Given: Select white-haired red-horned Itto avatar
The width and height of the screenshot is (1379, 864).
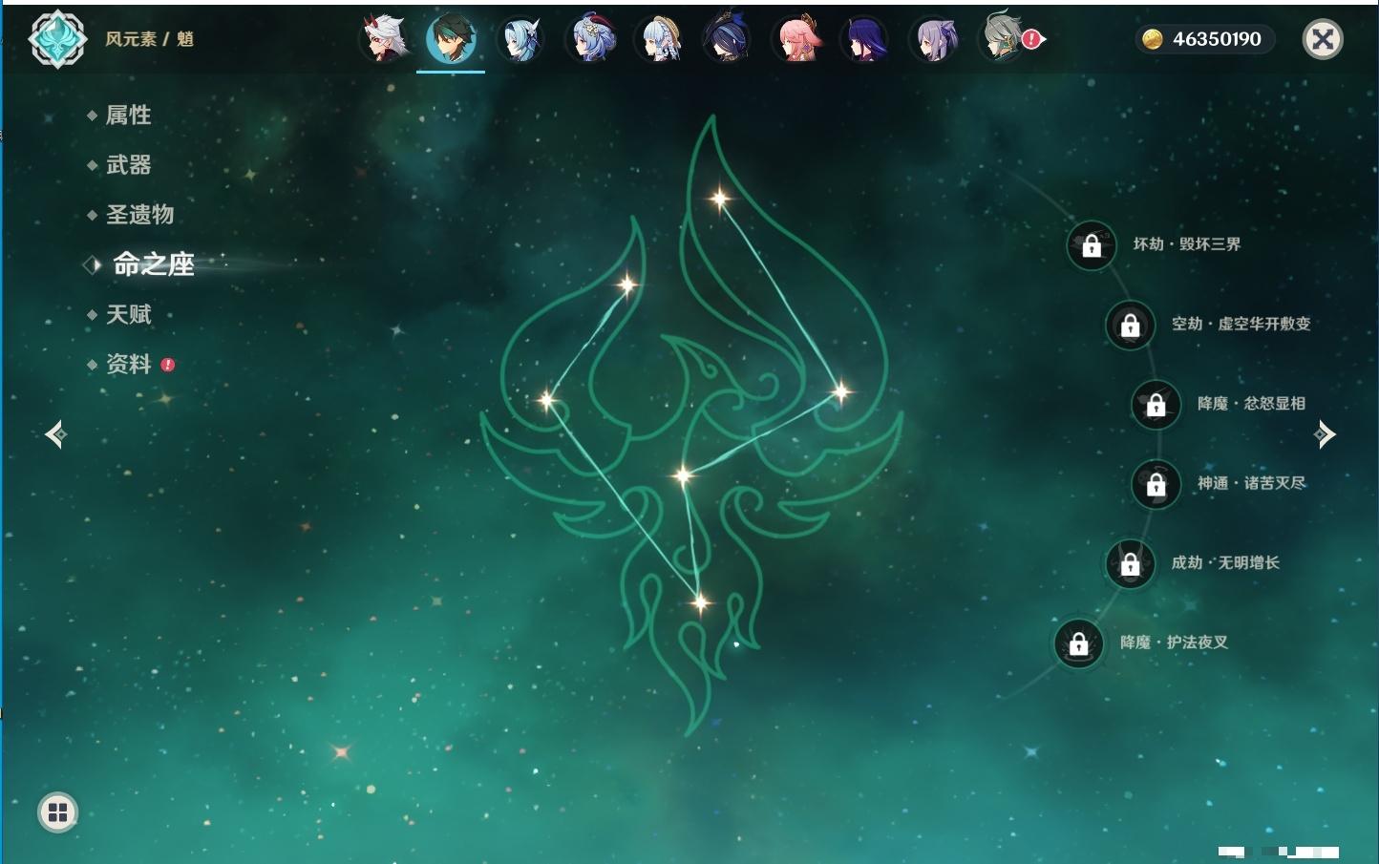Looking at the screenshot, I should [384, 39].
